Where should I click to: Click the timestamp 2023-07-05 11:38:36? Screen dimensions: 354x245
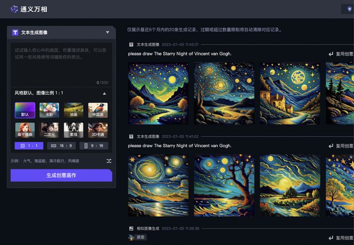(180, 228)
